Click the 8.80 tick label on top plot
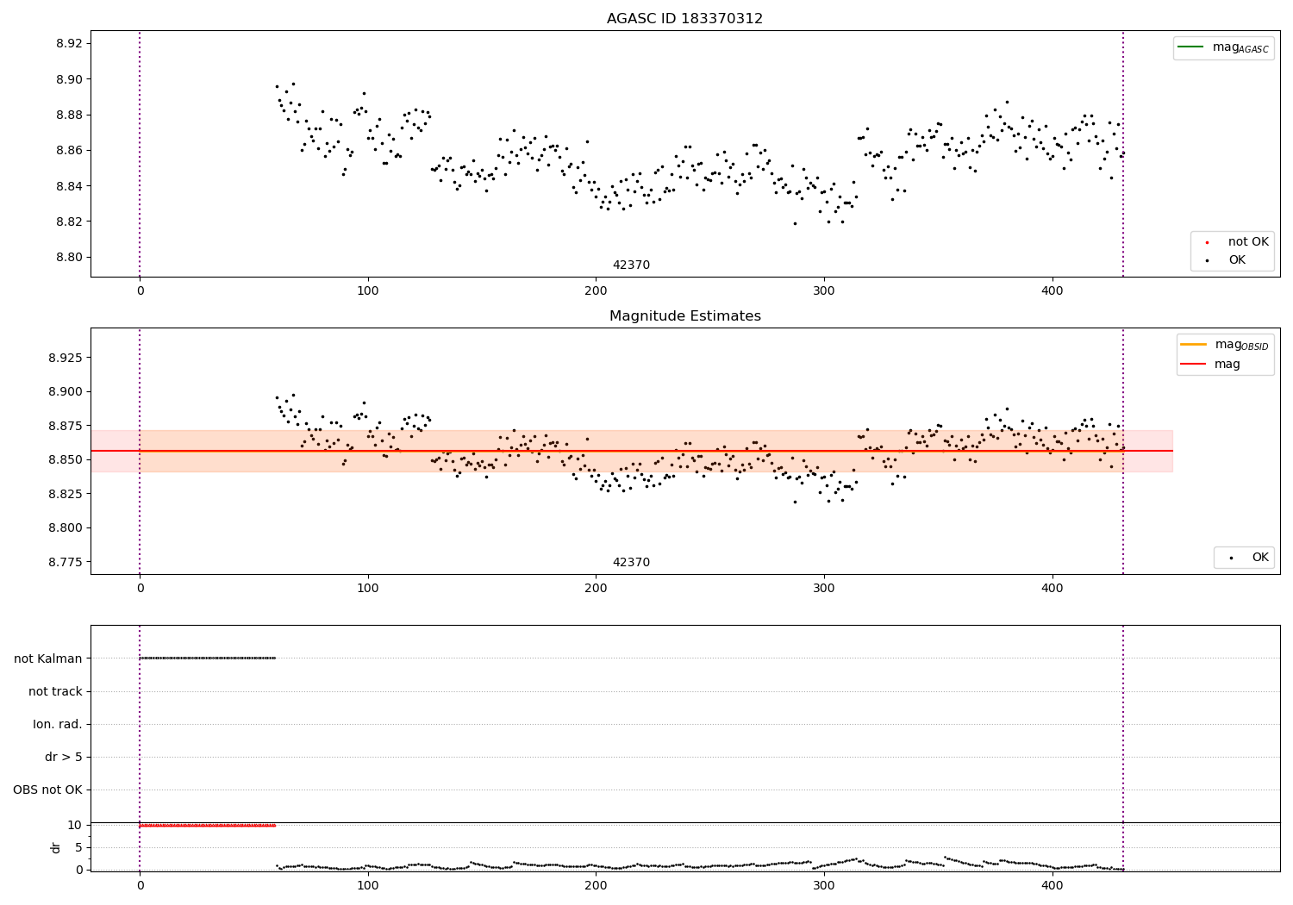Screen dimensions: 1293x905 (68, 257)
